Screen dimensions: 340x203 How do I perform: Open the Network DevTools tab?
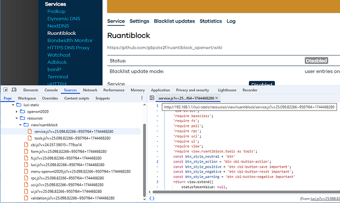point(90,90)
